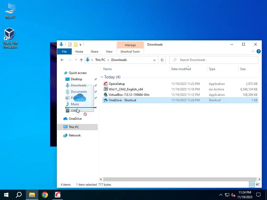Click File Explorer taskbar icon
The height and width of the screenshot is (200, 267).
(x=32, y=195)
